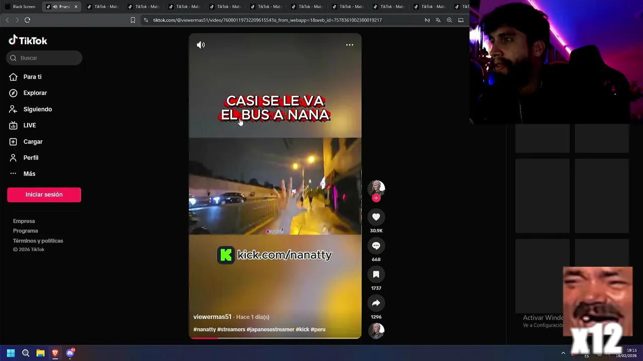
Task: Click the Iniciar sesión button
Action: pyautogui.click(x=44, y=195)
